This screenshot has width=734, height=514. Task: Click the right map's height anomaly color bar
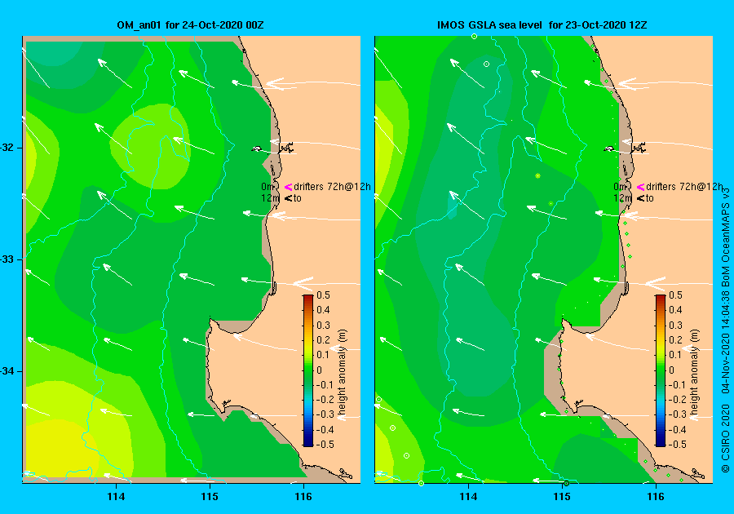coord(660,370)
